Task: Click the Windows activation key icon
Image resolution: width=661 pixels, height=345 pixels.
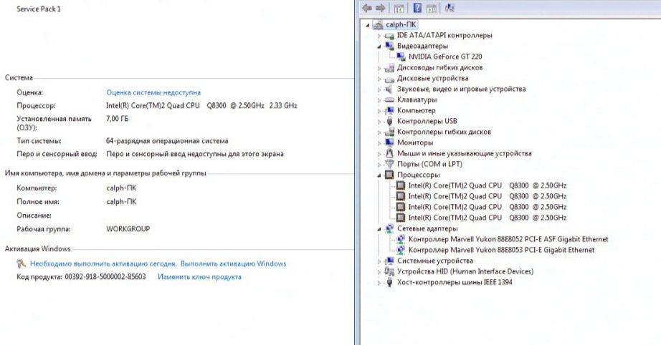Action: tap(21, 264)
